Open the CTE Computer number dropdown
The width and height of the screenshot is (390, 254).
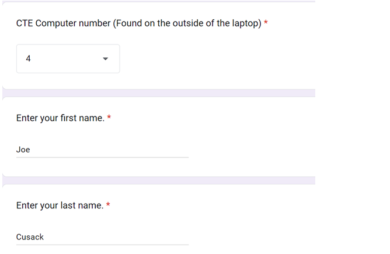coord(68,59)
